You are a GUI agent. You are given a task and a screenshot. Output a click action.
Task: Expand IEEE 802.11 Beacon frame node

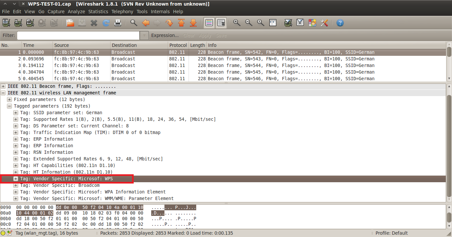coord(3,86)
